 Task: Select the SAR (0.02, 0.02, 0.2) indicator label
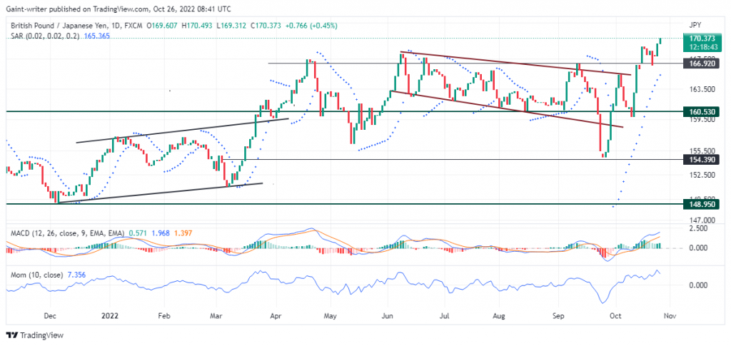(x=46, y=36)
